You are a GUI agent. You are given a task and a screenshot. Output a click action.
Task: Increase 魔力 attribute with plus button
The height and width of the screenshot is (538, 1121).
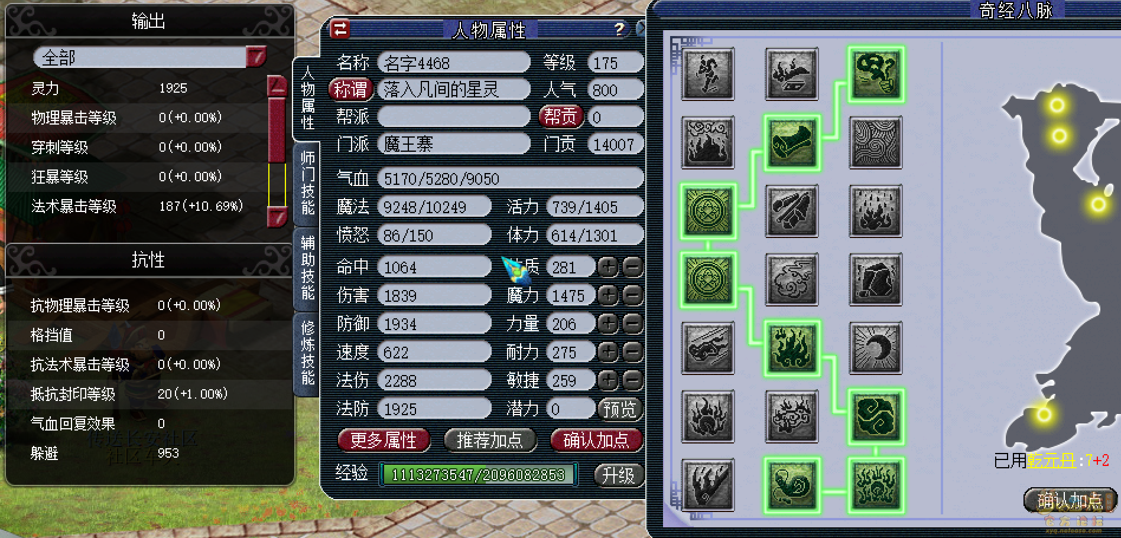[x=608, y=295]
